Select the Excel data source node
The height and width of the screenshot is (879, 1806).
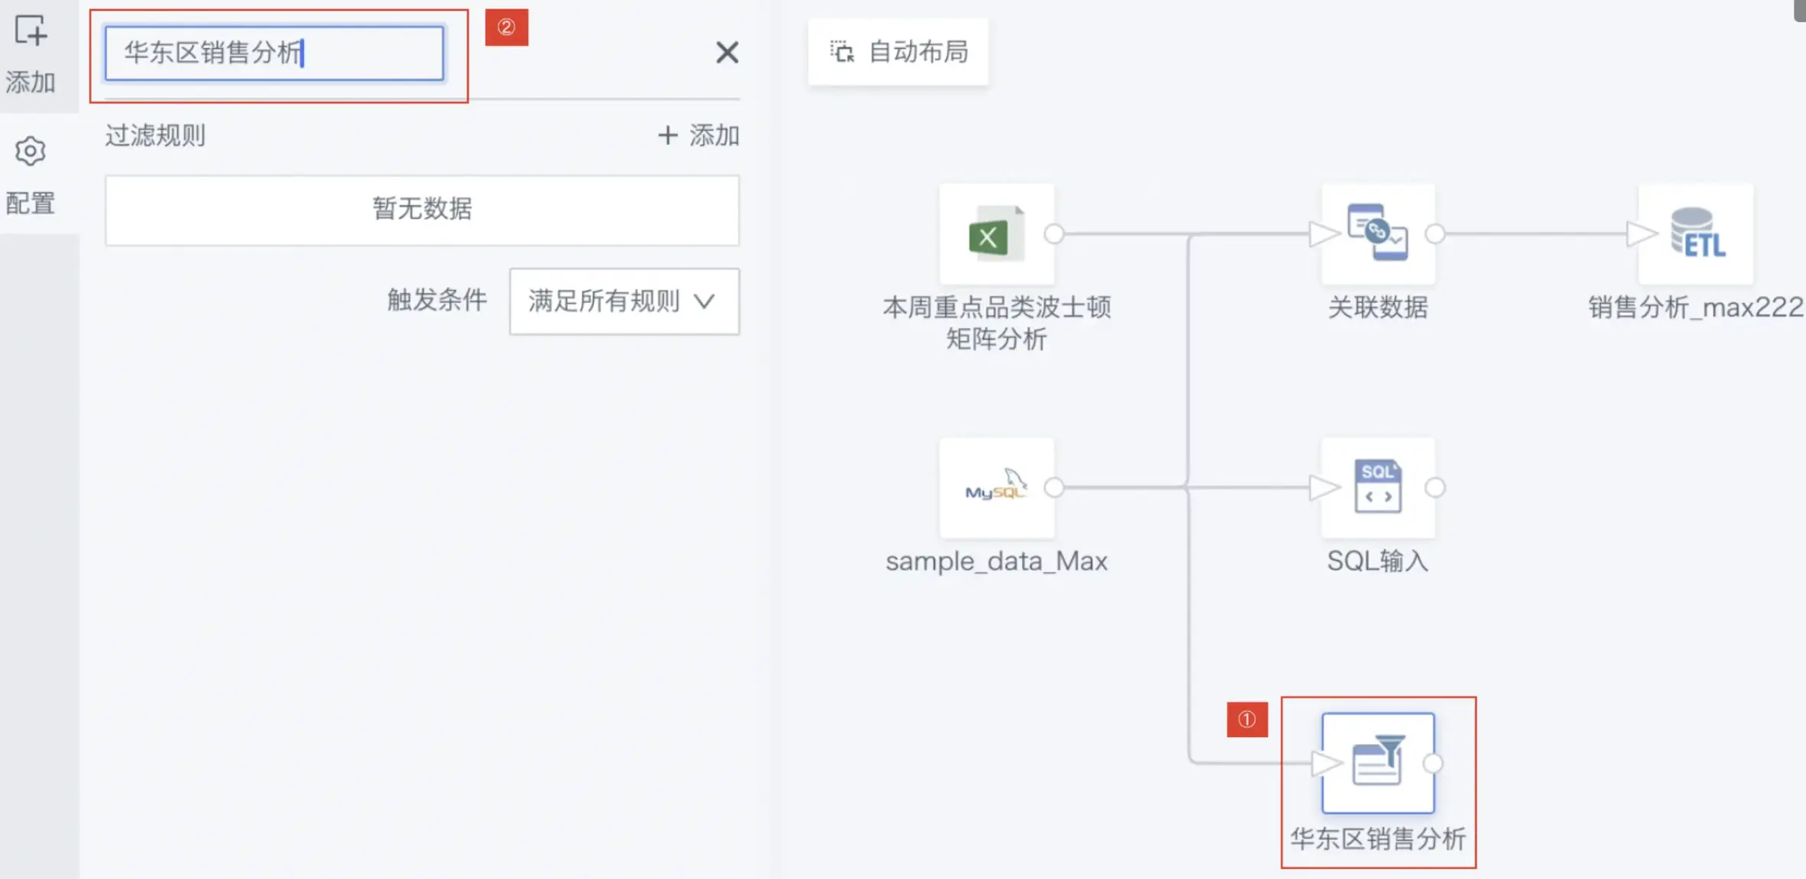click(x=997, y=234)
